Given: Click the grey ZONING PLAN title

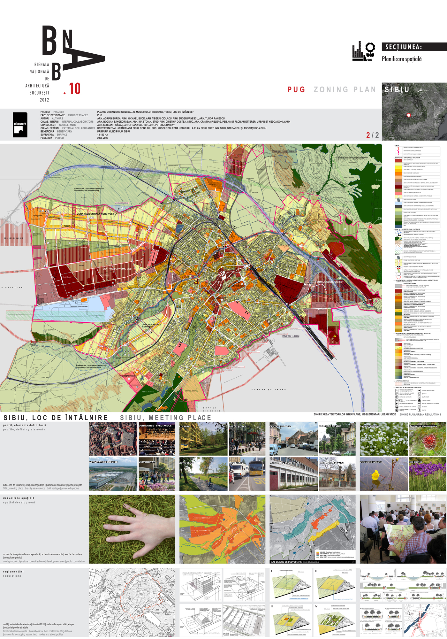Looking at the screenshot, I should (x=345, y=89).
